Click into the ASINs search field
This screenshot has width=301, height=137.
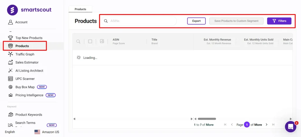click(x=139, y=21)
